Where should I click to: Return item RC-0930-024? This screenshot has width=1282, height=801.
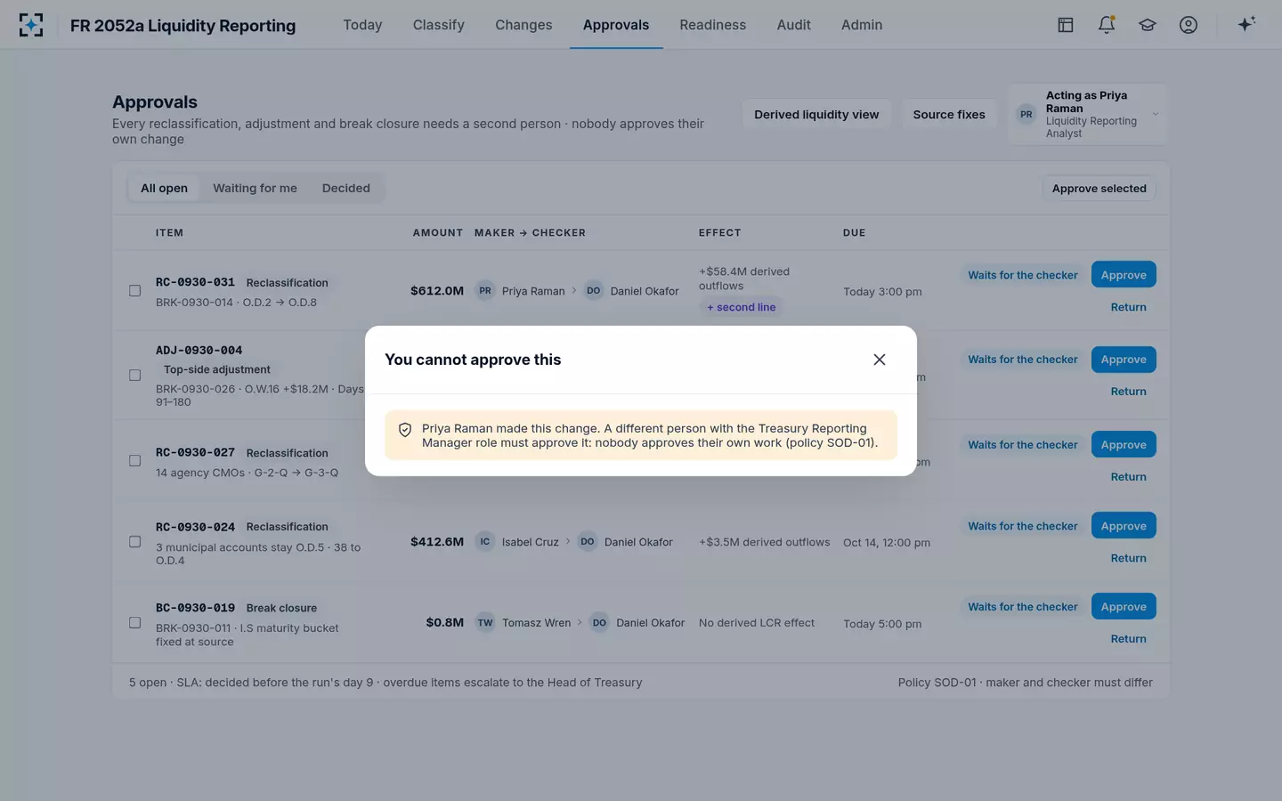click(1128, 558)
